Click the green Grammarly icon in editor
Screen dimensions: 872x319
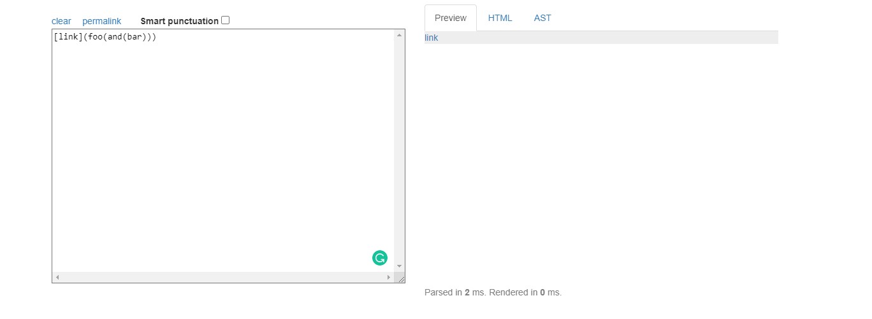[380, 258]
